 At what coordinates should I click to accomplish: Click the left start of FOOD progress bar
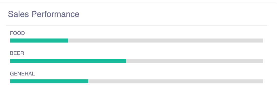coord(11,41)
